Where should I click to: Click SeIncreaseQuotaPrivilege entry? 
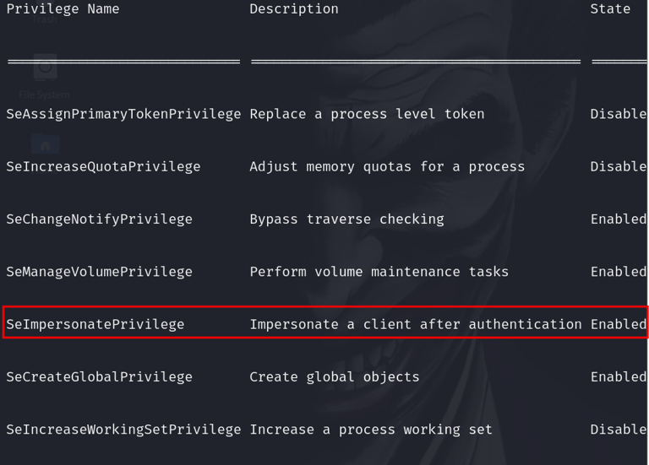103,166
